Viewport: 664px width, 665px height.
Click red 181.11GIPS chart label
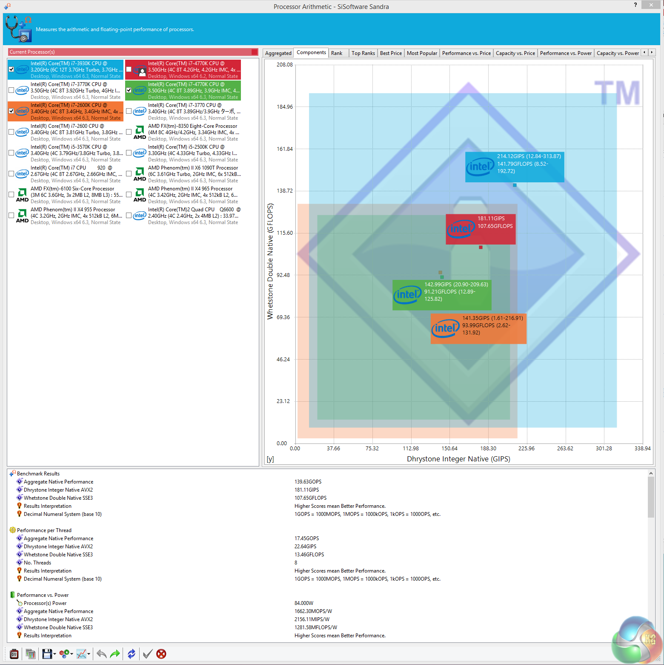[x=481, y=229]
